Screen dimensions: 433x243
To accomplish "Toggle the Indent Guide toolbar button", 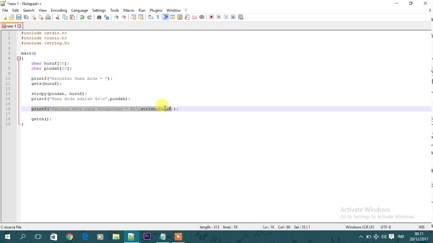I will 165,17.
